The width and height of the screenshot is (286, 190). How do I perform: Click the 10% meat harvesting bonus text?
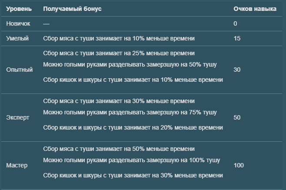[119, 38]
